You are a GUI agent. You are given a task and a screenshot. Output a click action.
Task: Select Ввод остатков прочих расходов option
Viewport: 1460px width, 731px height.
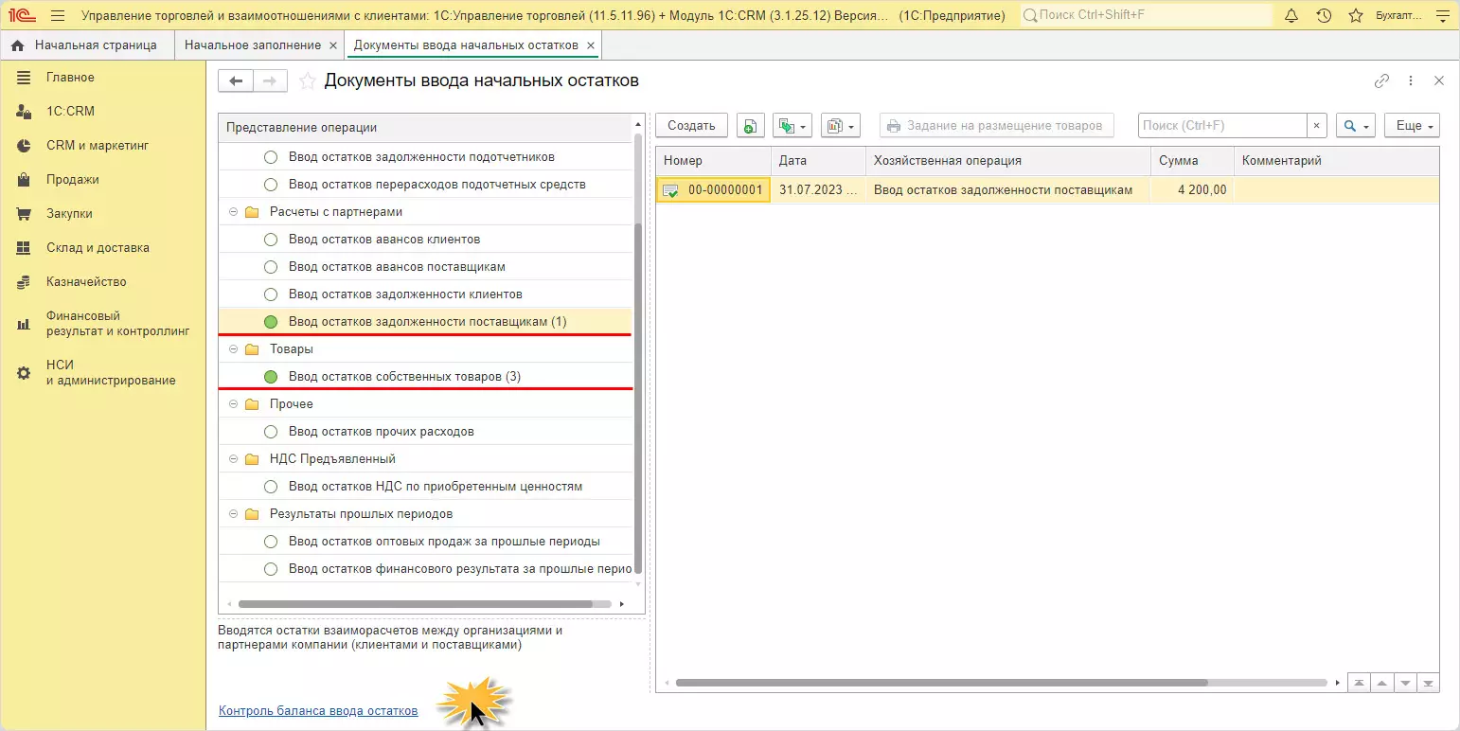pos(381,432)
